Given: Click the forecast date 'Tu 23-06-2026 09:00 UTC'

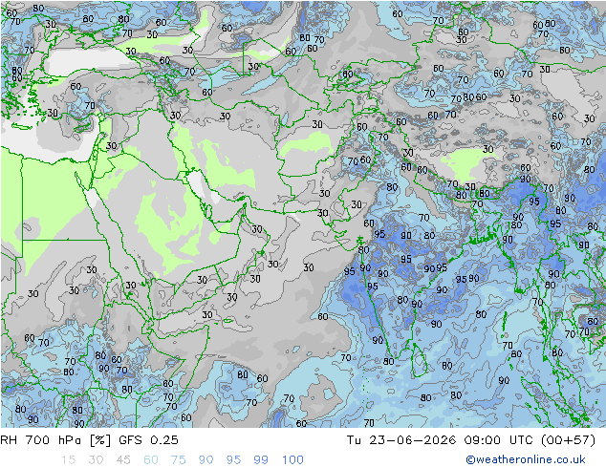Looking at the screenshot, I should pyautogui.click(x=443, y=440).
